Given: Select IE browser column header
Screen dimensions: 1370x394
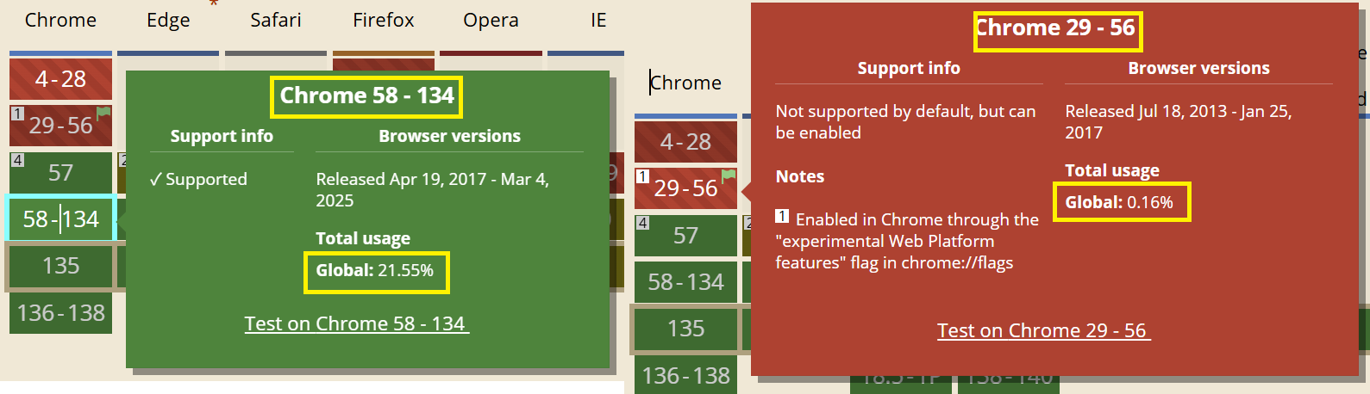Looking at the screenshot, I should (x=598, y=20).
